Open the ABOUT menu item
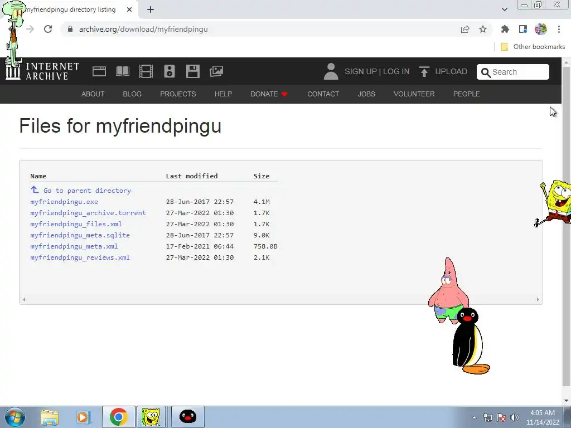Image resolution: width=571 pixels, height=428 pixels. (93, 94)
